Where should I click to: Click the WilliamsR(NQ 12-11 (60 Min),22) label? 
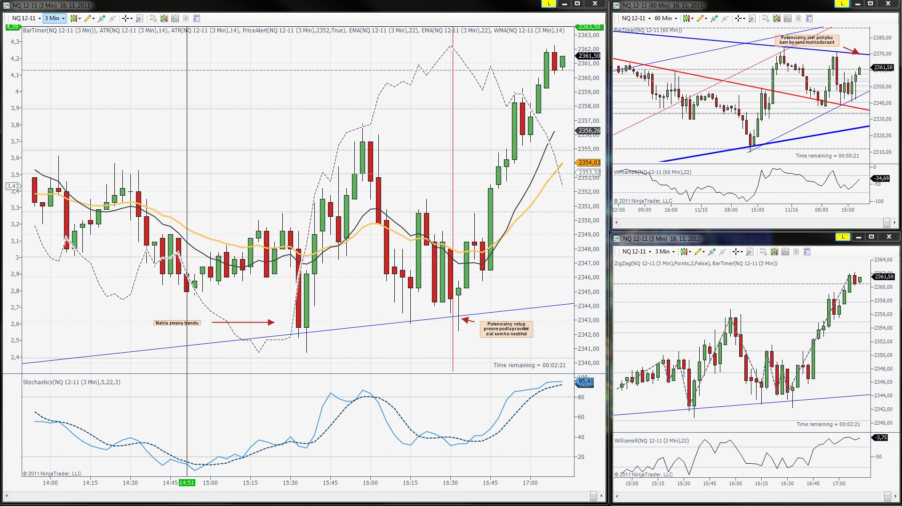pyautogui.click(x=653, y=172)
